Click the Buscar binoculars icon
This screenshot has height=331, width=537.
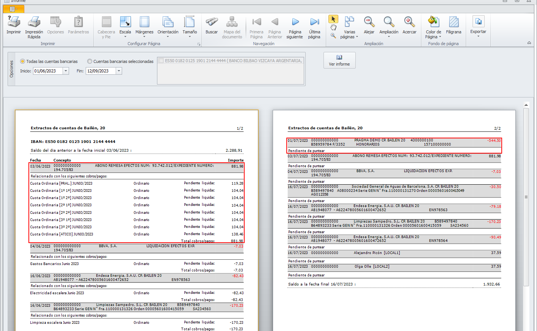click(212, 23)
